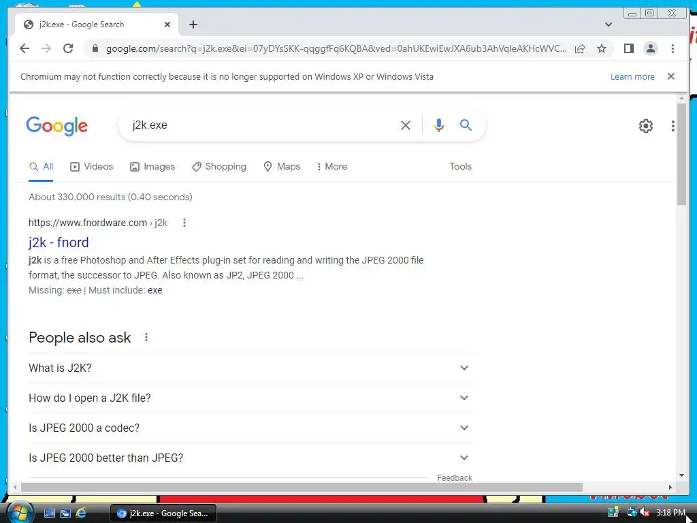Expand Is JPEG 2000 better than JPEG?
The height and width of the screenshot is (523, 697).
pos(251,458)
